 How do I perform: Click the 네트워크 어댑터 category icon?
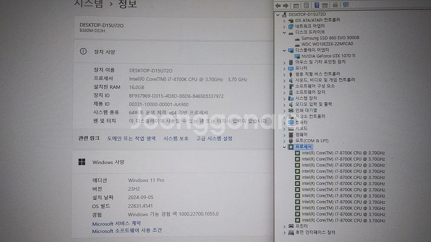(x=291, y=26)
